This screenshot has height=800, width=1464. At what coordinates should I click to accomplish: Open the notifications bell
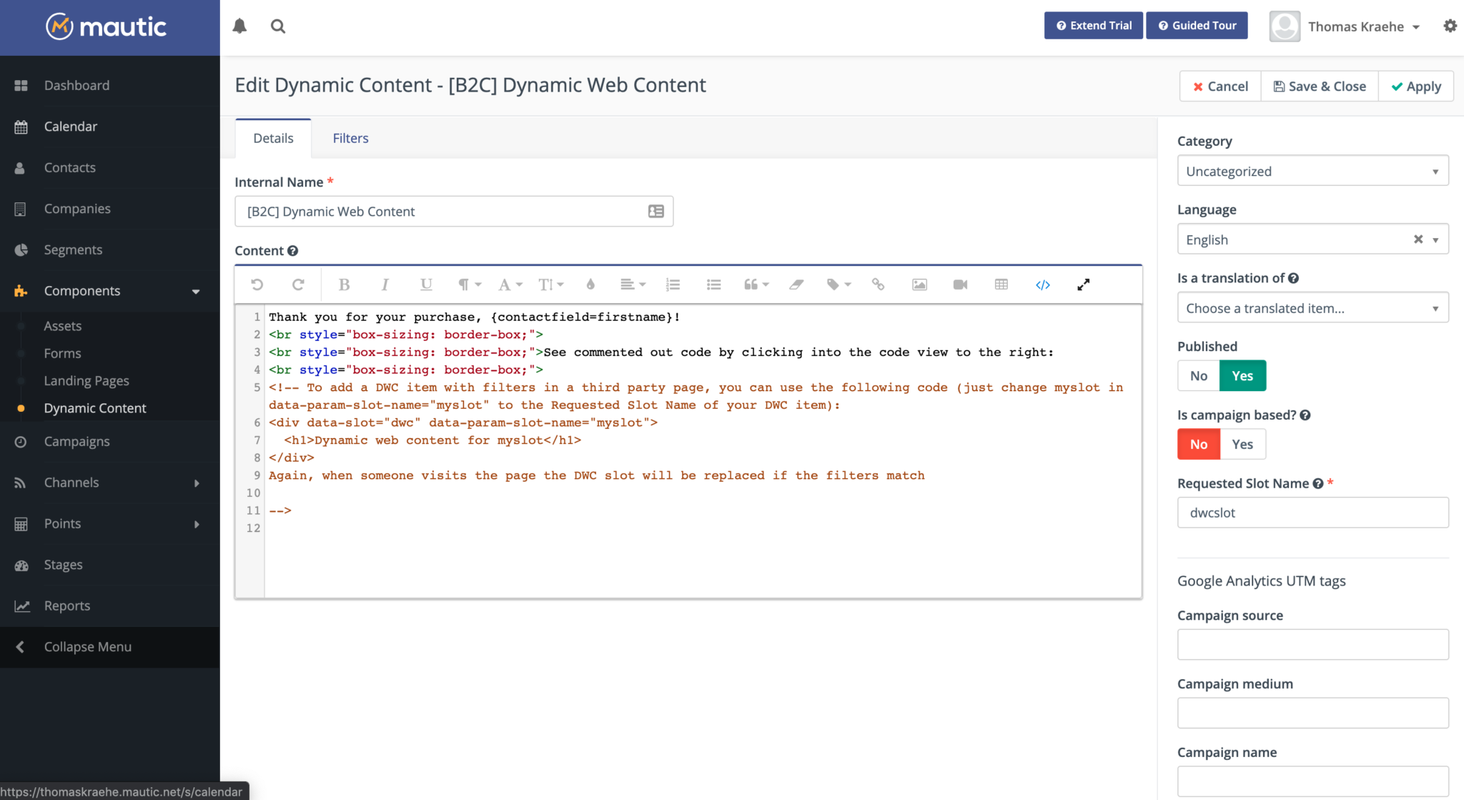click(x=239, y=26)
